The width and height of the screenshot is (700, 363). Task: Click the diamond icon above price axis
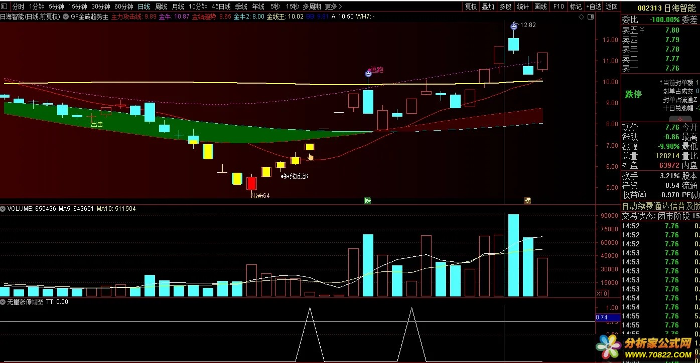coord(581,17)
